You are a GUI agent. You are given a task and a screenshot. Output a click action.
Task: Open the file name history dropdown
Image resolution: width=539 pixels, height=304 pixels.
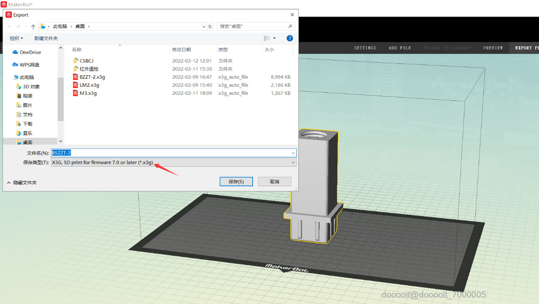click(293, 153)
